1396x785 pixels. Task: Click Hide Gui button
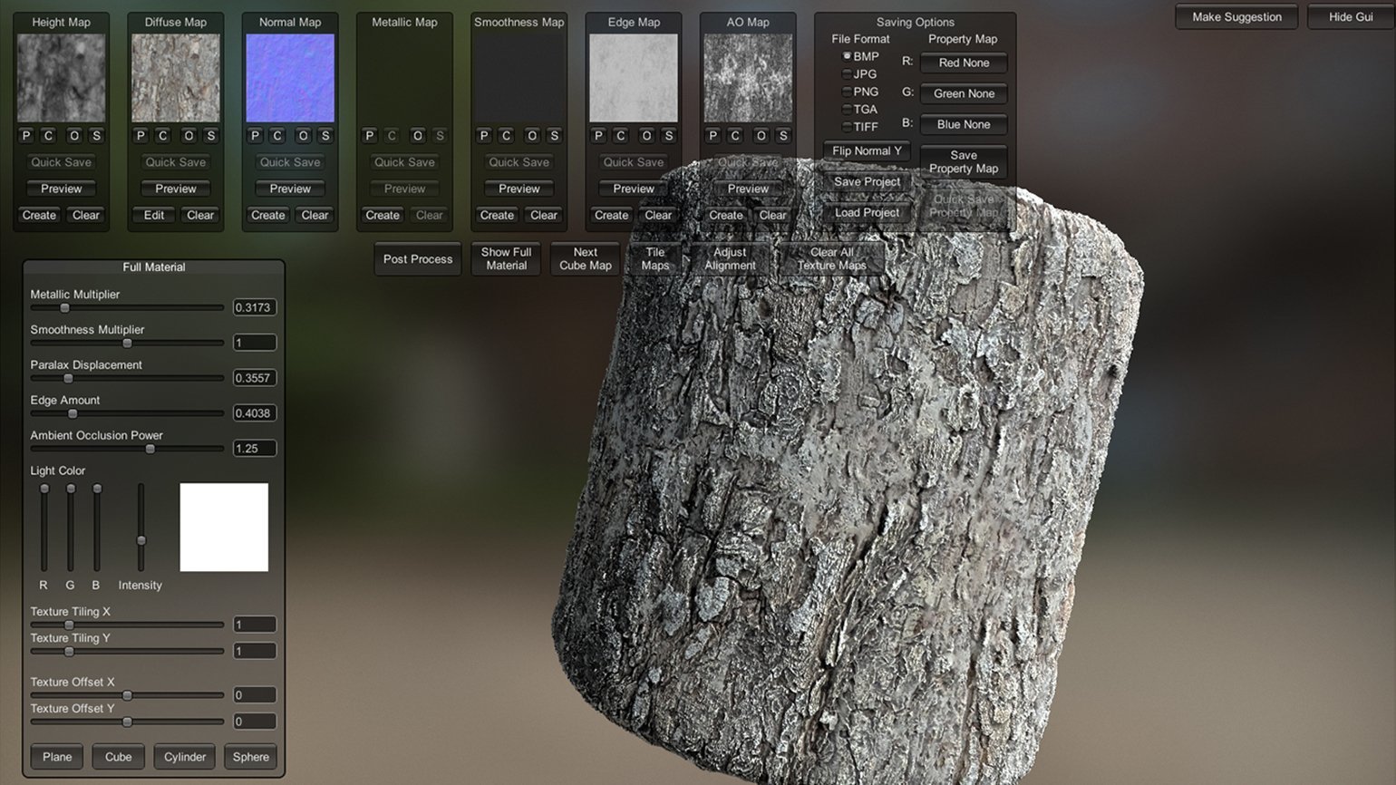1351,17
